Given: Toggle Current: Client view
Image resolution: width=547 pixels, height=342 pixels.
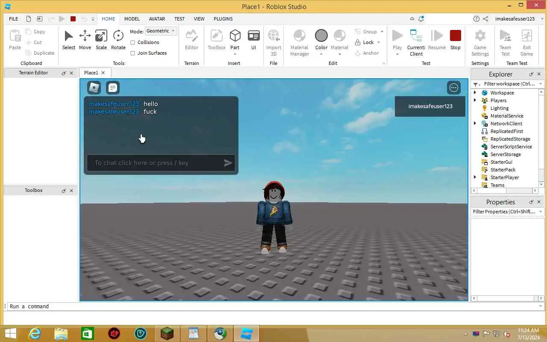Looking at the screenshot, I should [x=416, y=42].
